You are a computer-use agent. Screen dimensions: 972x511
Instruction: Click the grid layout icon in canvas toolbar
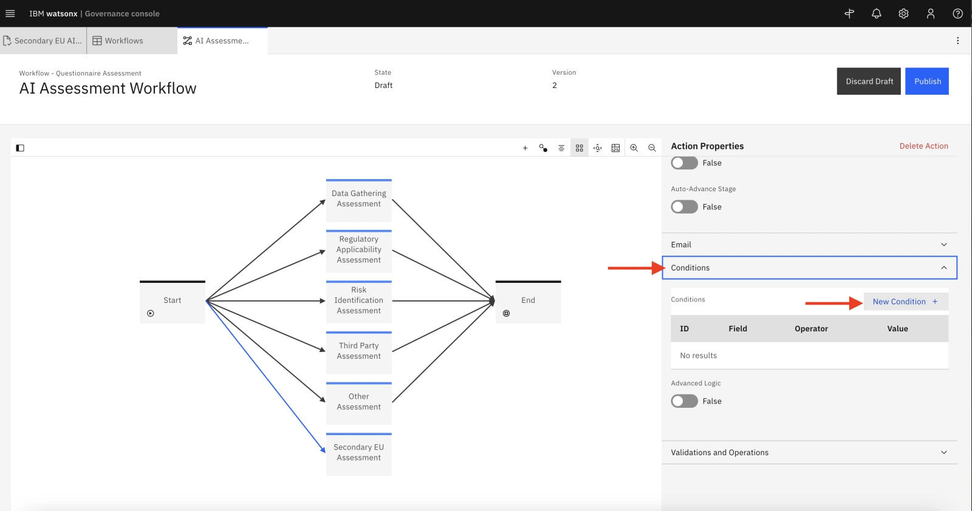(580, 148)
